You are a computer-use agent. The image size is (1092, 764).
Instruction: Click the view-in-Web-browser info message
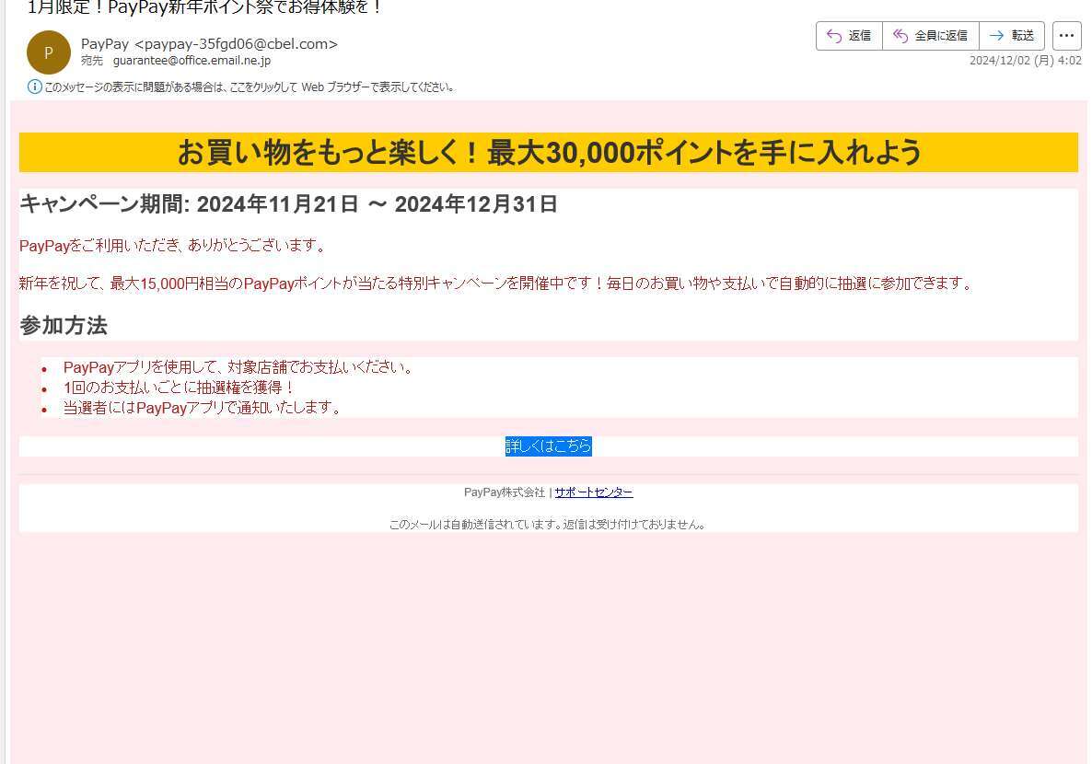coord(250,87)
